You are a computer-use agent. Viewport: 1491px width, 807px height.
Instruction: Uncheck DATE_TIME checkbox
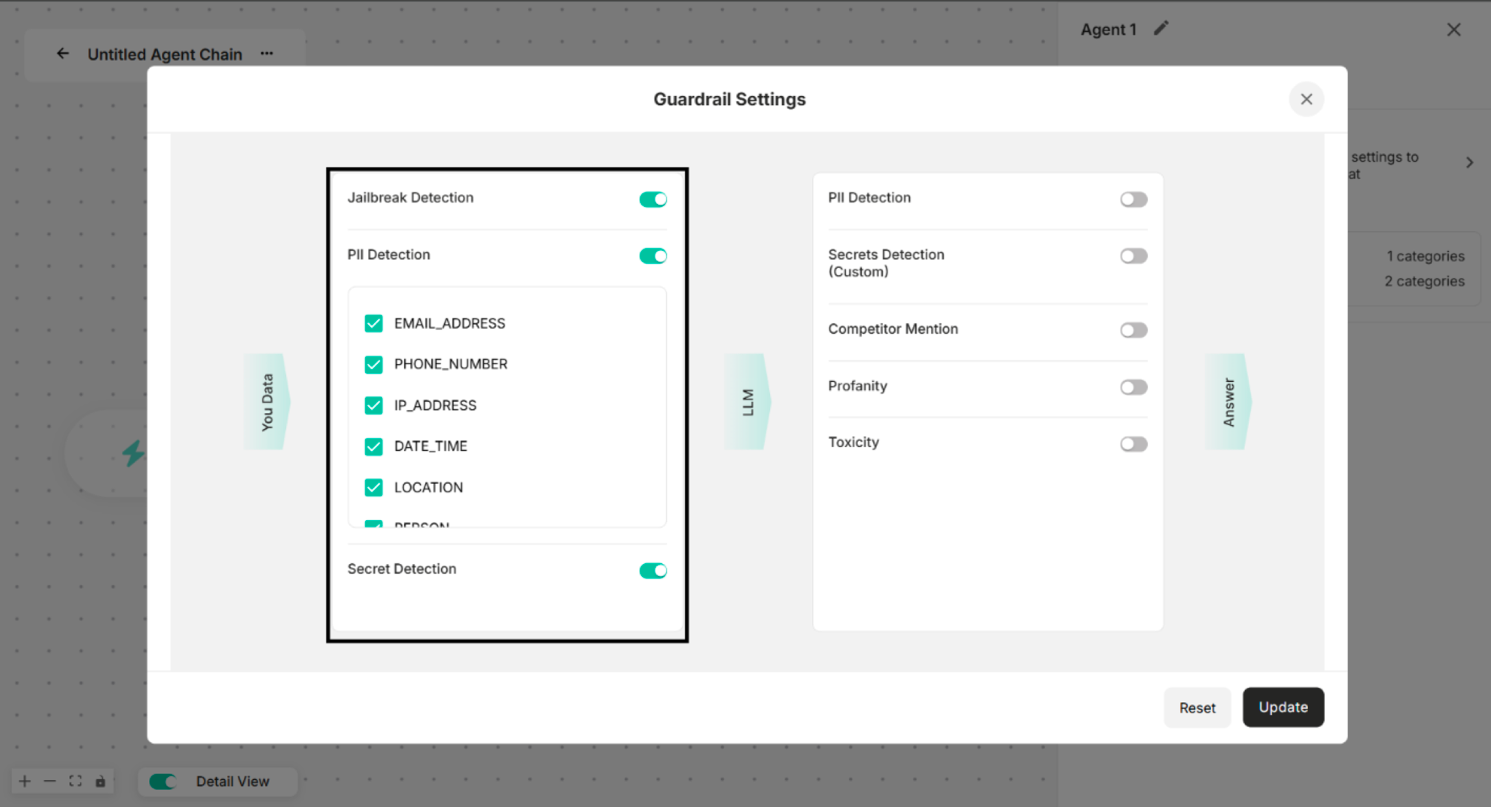click(x=373, y=446)
